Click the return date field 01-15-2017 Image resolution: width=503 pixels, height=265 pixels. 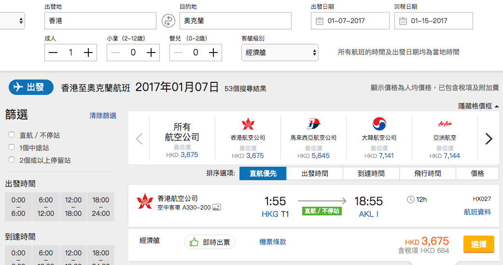point(433,21)
